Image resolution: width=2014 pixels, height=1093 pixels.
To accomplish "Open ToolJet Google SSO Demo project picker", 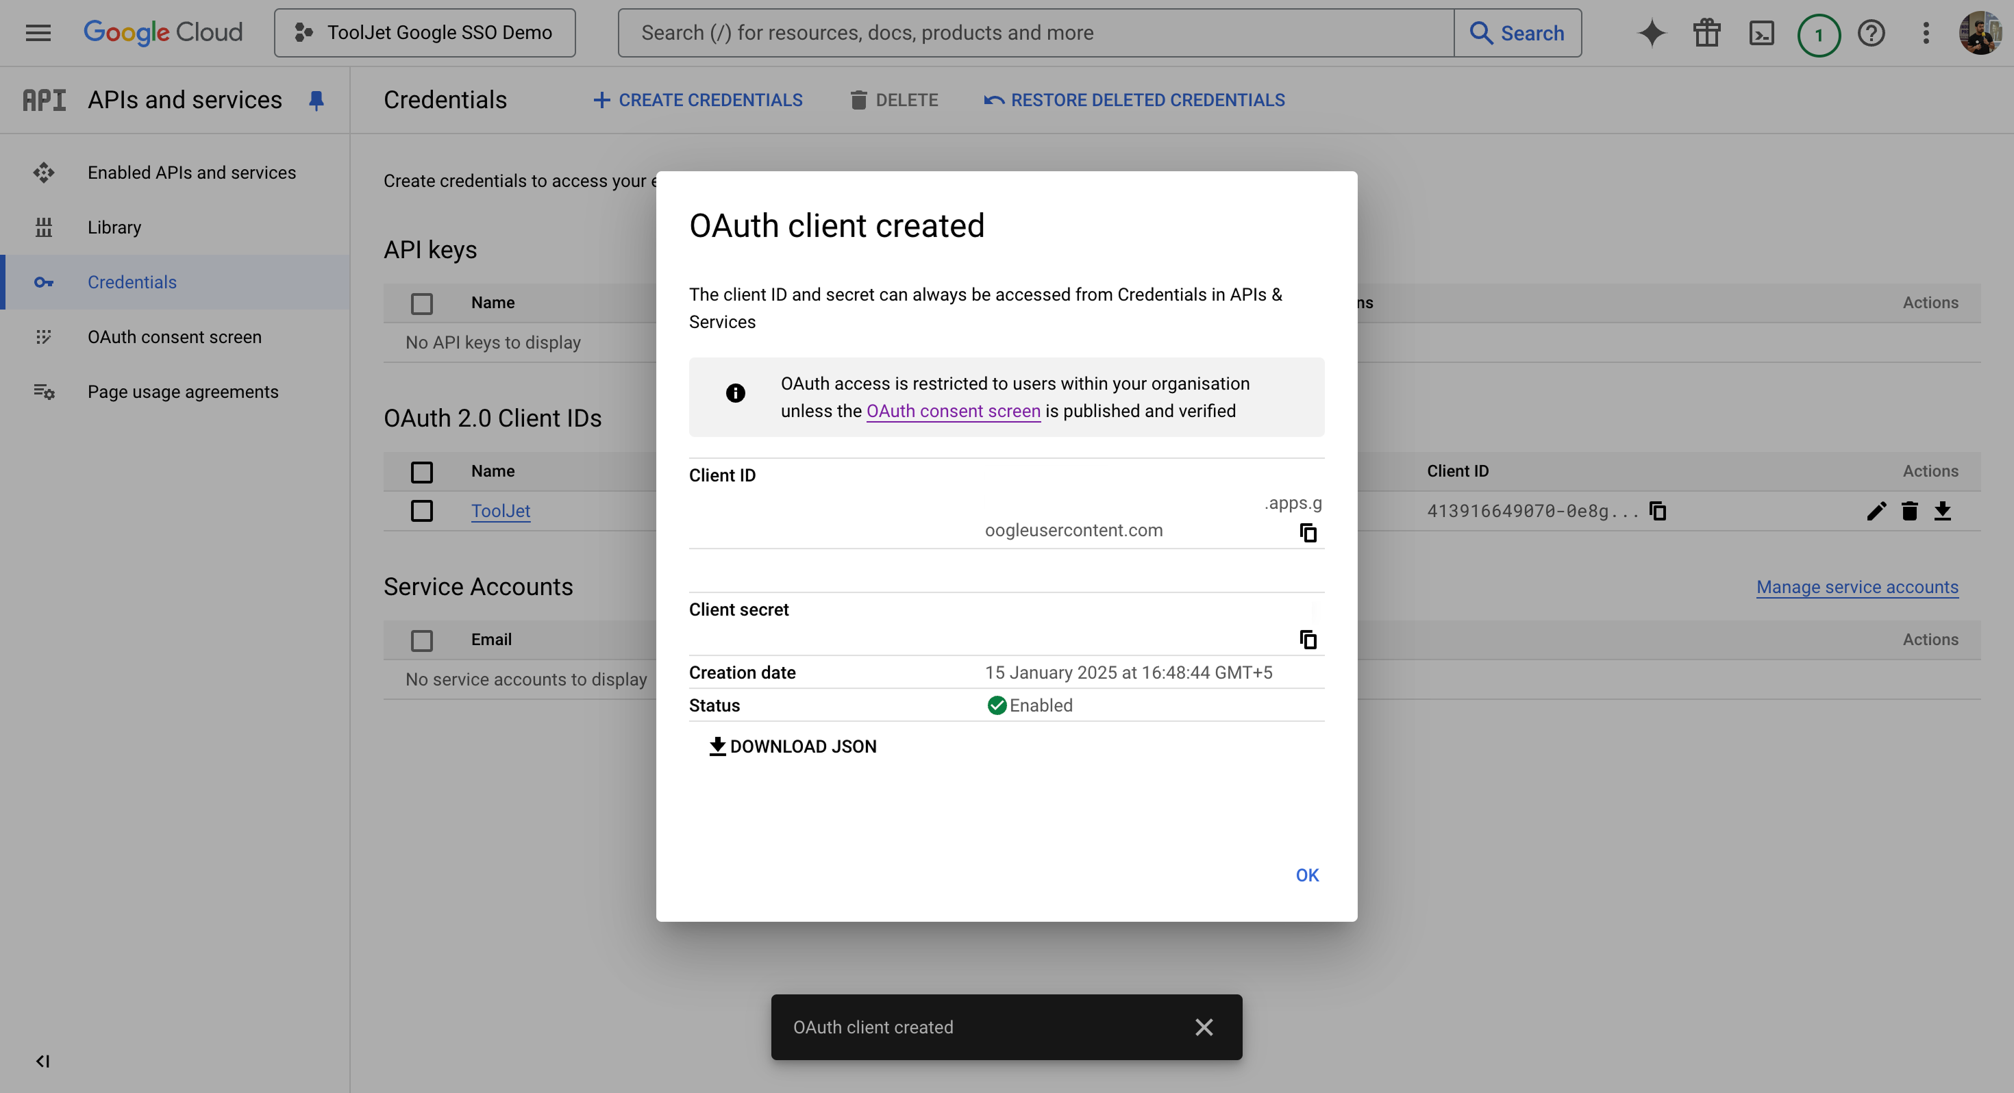I will [425, 33].
